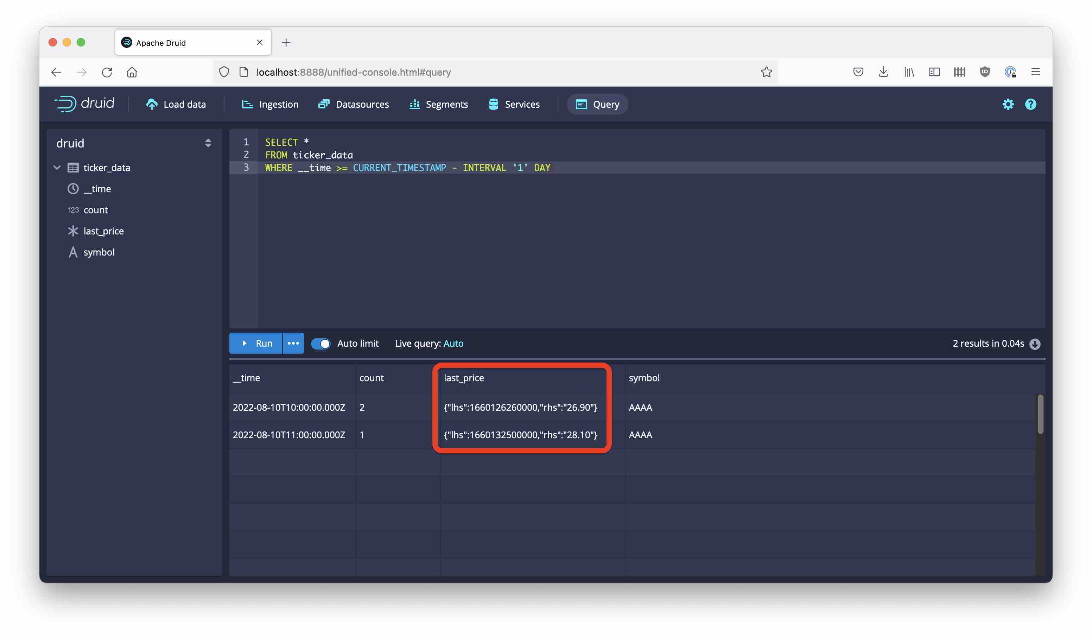Screen dimensions: 1092x635
Task: Open the druid schema selector dropdown
Action: coord(208,143)
